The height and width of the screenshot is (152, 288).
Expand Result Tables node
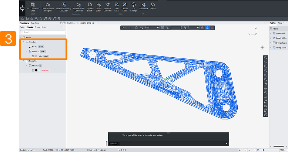pos(271,38)
